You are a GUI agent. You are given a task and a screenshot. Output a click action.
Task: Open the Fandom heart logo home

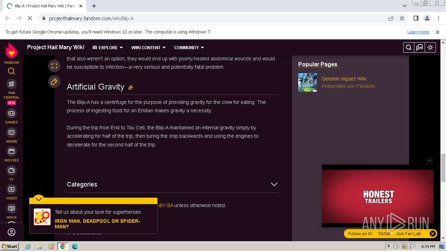11,51
